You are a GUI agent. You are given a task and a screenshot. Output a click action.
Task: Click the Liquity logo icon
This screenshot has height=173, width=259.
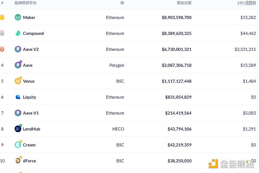[x=18, y=97]
